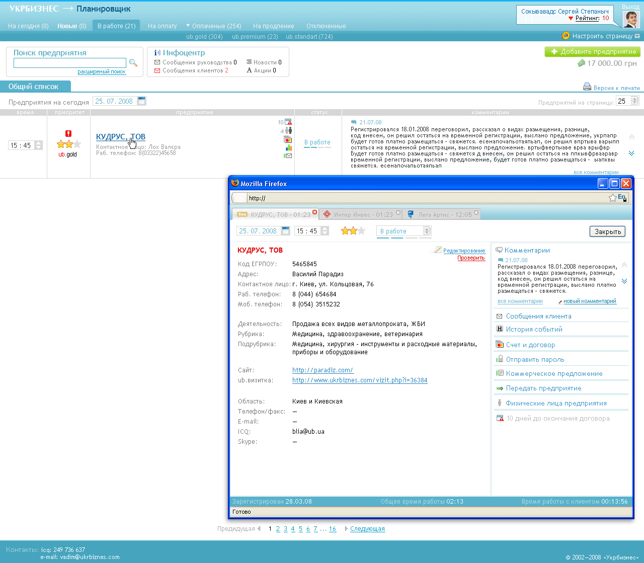The image size is (644, 563).
Task: Switch to the Новые (0) tab
Action: [x=72, y=26]
